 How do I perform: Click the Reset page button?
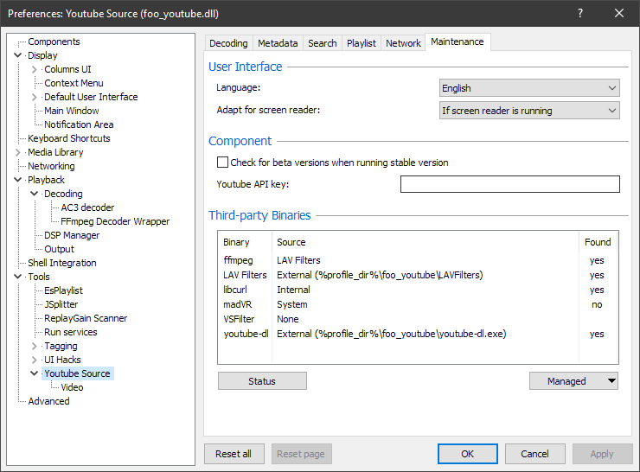point(301,454)
